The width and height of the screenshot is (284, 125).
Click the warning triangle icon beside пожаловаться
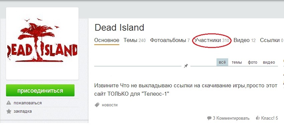[x=9, y=103]
